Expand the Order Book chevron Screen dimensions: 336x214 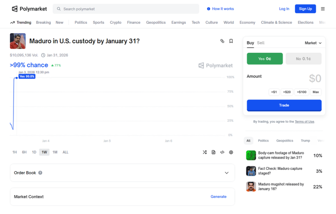pyautogui.click(x=227, y=173)
